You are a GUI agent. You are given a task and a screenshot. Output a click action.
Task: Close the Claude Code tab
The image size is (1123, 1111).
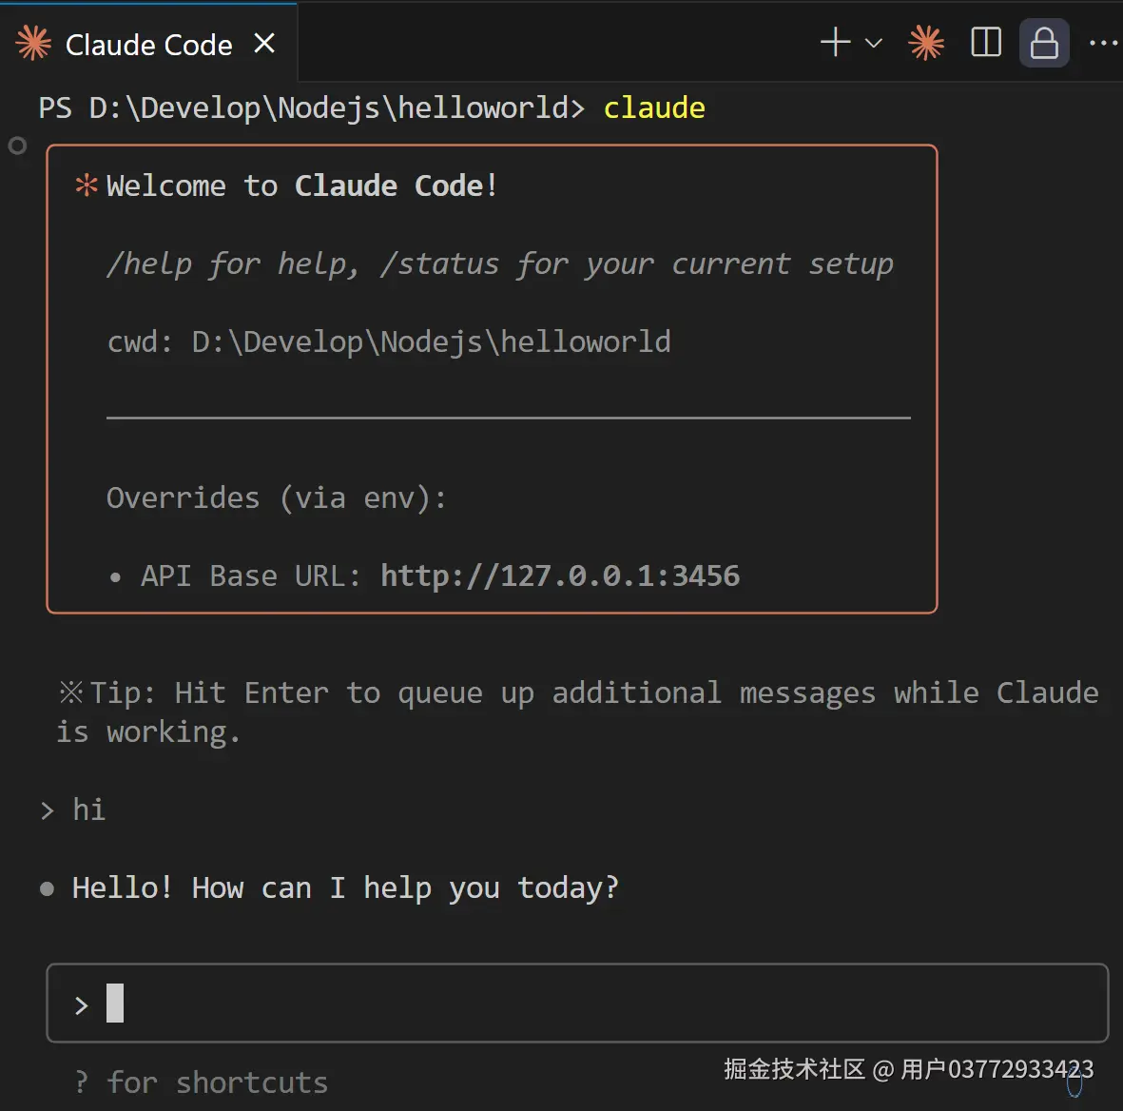[264, 44]
